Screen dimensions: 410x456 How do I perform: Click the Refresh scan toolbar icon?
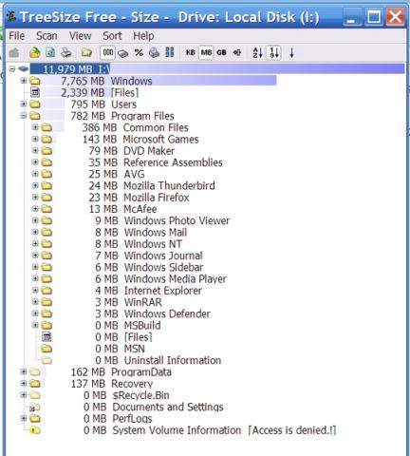point(50,52)
